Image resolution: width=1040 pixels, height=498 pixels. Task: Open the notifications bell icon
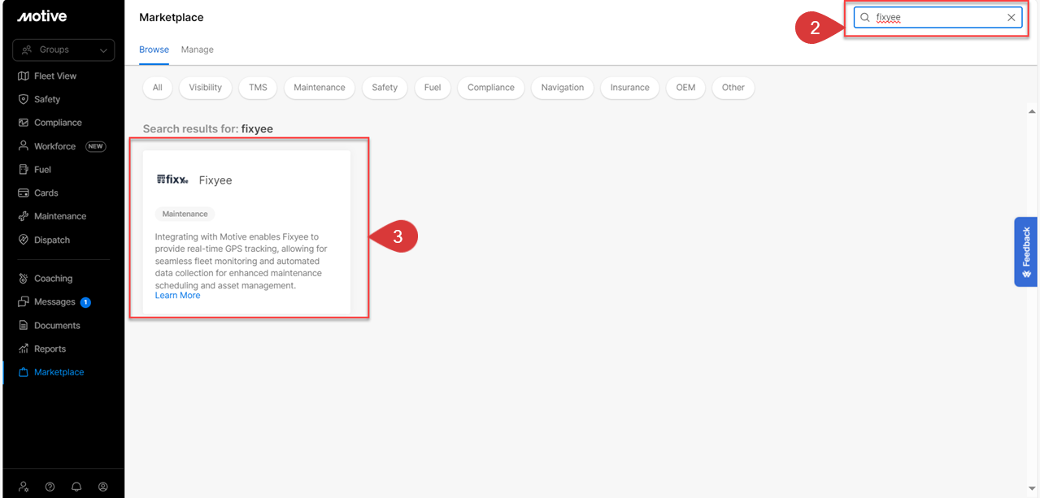(76, 487)
